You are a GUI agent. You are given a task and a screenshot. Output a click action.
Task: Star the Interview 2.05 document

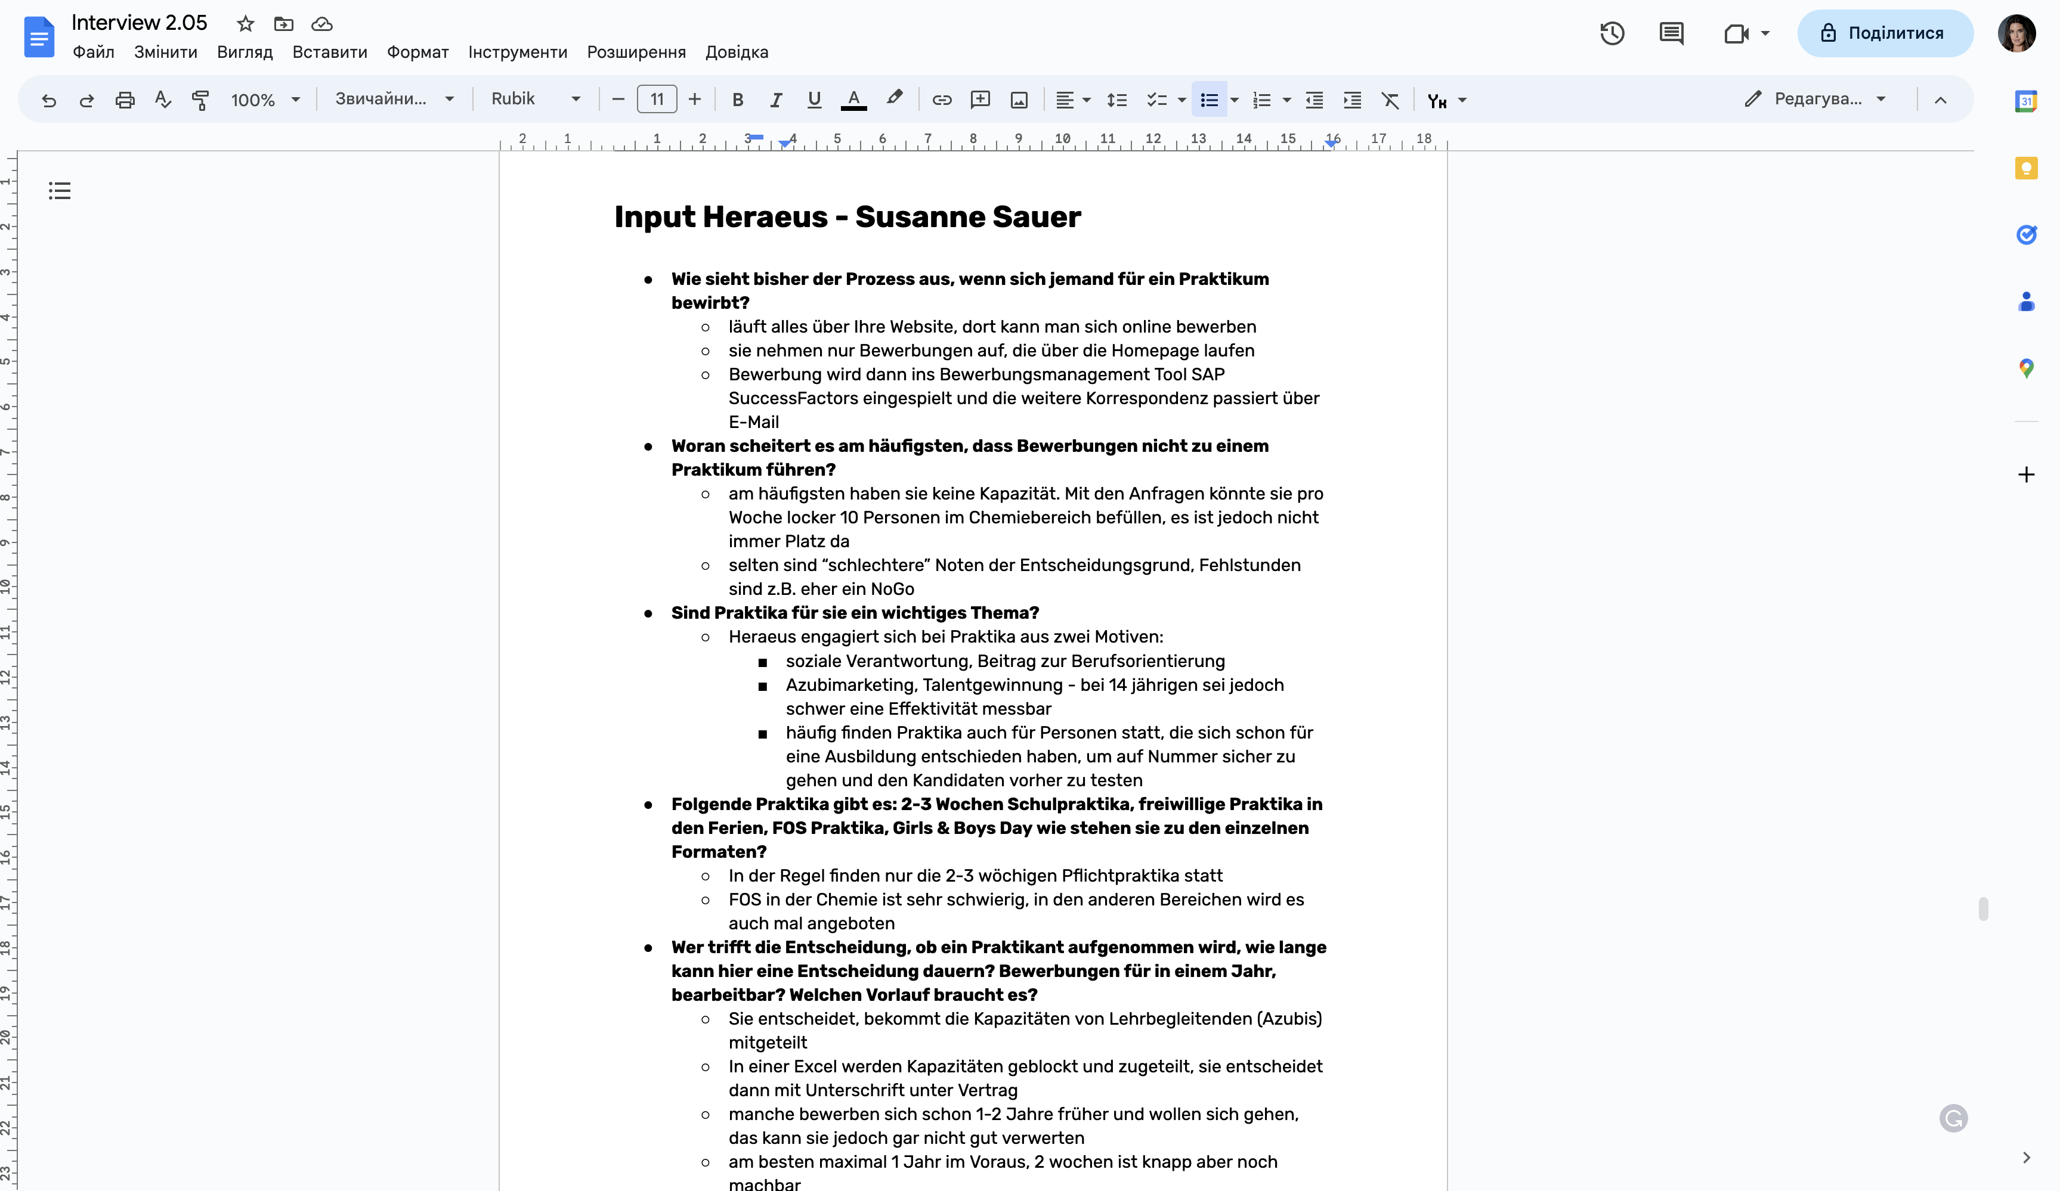tap(245, 24)
